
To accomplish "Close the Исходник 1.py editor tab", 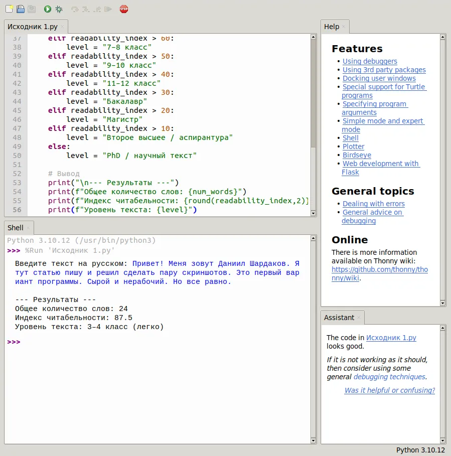I will coord(62,27).
